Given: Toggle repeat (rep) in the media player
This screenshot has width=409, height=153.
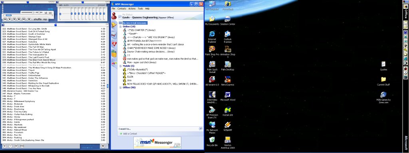Looking at the screenshot, I should [45, 19].
